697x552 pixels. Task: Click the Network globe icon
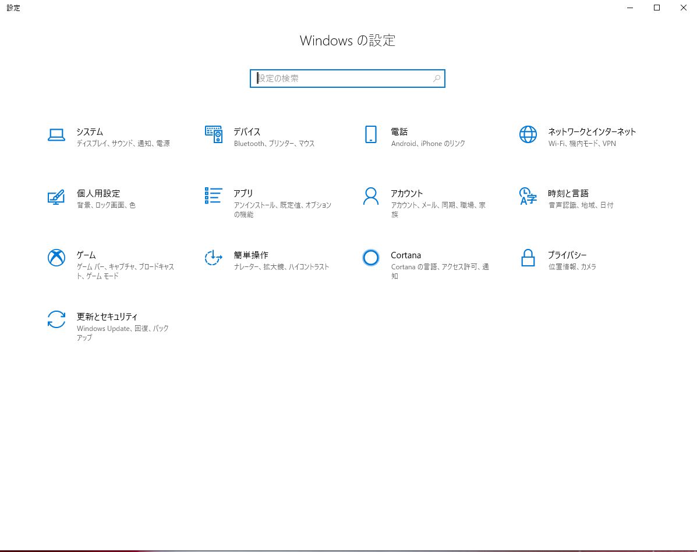click(x=528, y=134)
